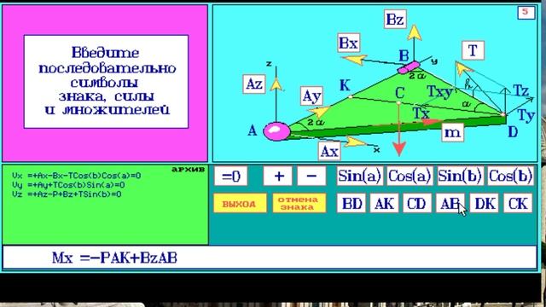Viewport: 546px width, 307px height.
Task: Click the Txy label in diagram
Action: [440, 91]
